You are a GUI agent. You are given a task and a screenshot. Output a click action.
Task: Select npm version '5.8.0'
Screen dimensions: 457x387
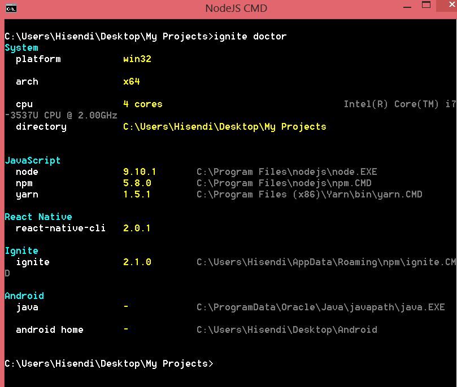click(137, 183)
